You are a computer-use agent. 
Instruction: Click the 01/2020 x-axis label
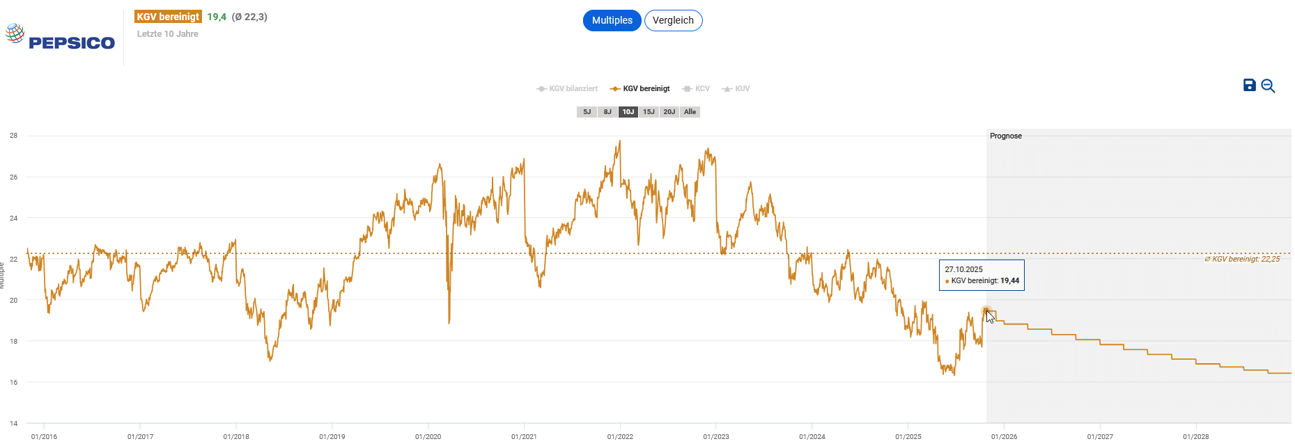click(x=428, y=436)
